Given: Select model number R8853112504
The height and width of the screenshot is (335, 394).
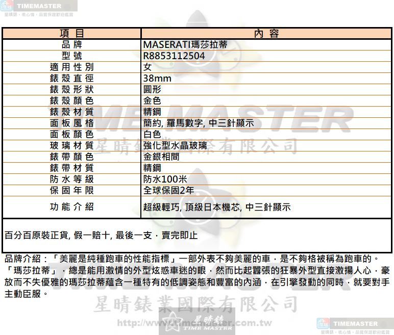Looking at the screenshot, I should [174, 56].
